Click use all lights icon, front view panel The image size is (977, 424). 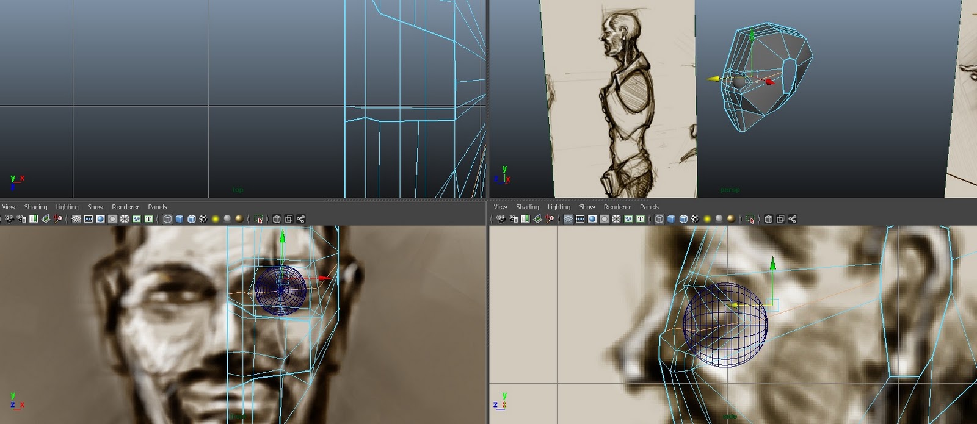[x=215, y=219]
